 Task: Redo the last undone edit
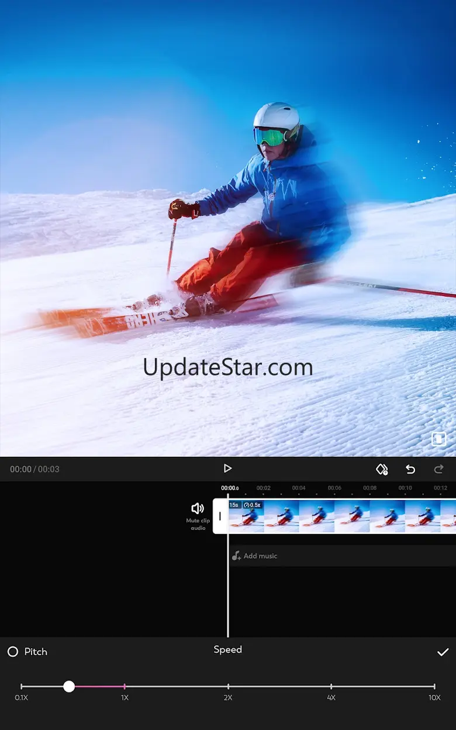pyautogui.click(x=438, y=469)
